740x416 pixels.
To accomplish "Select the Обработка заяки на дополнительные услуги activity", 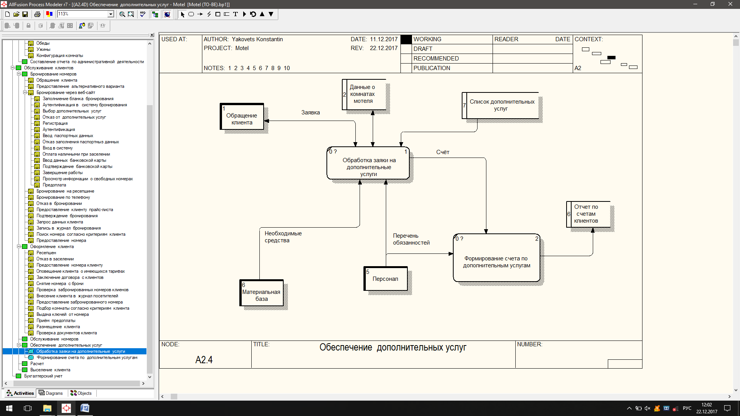I will 368,163.
